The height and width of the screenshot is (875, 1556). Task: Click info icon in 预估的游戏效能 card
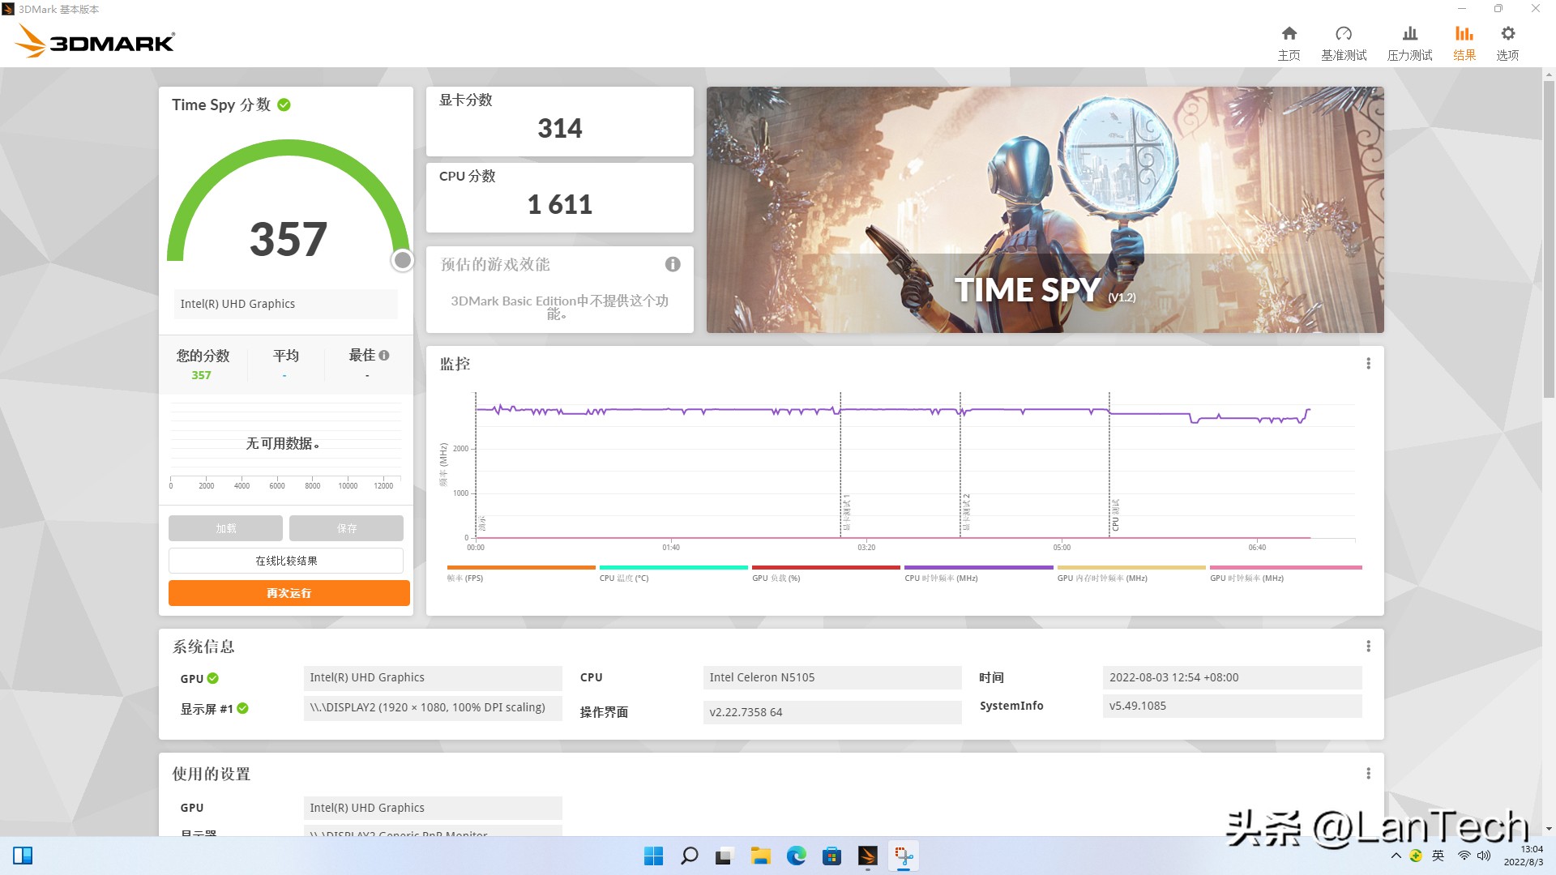coord(673,264)
